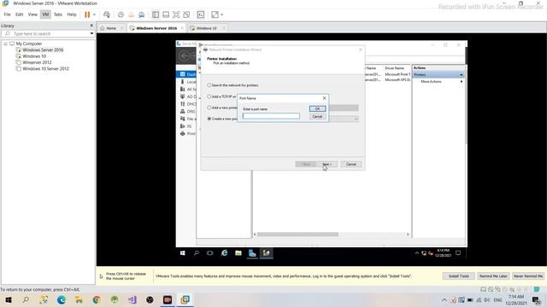
Task: Open the console view toolbar icon
Action: 201,14
